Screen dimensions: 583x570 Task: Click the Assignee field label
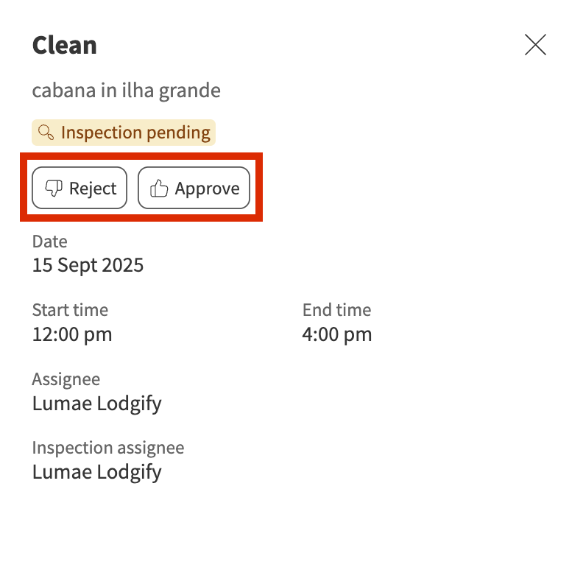coord(66,379)
